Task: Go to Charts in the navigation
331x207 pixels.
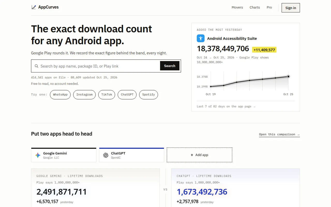Action: (x=255, y=8)
